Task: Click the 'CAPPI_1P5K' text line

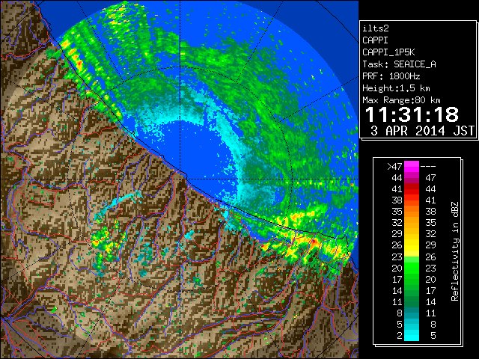Action: (388, 52)
